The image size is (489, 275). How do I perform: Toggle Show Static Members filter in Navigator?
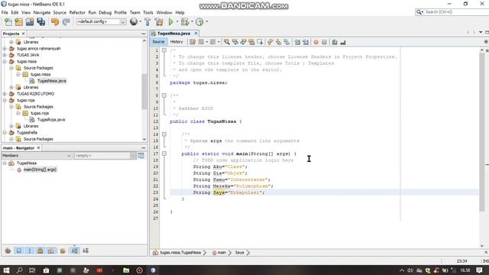[30, 251]
